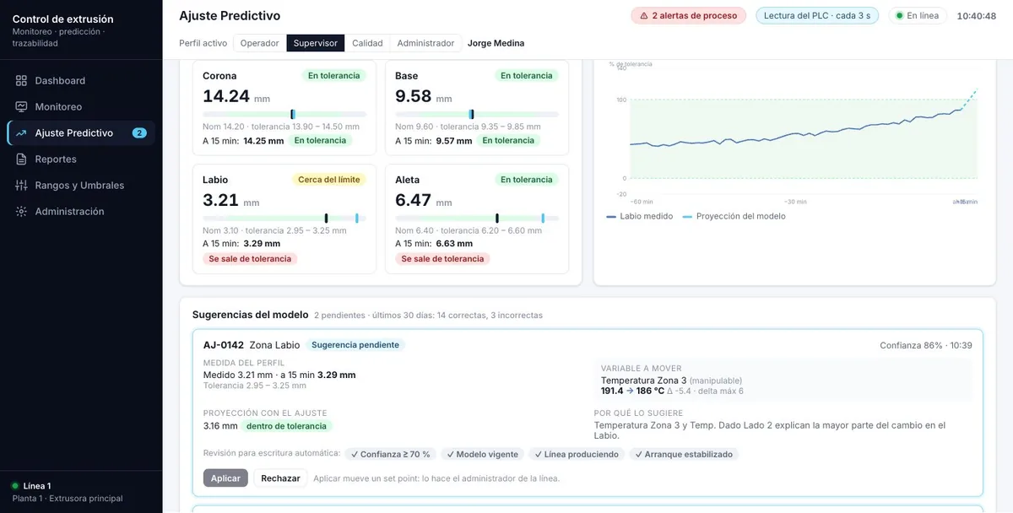Open Dashboard in the sidebar
This screenshot has height=513, width=1013.
click(x=81, y=81)
